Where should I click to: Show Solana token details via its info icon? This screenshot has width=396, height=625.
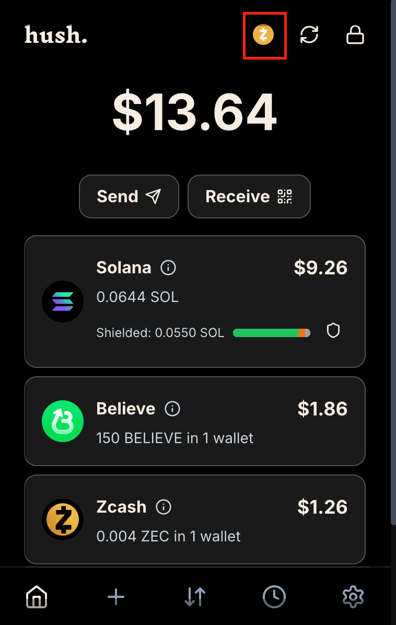[x=168, y=268]
